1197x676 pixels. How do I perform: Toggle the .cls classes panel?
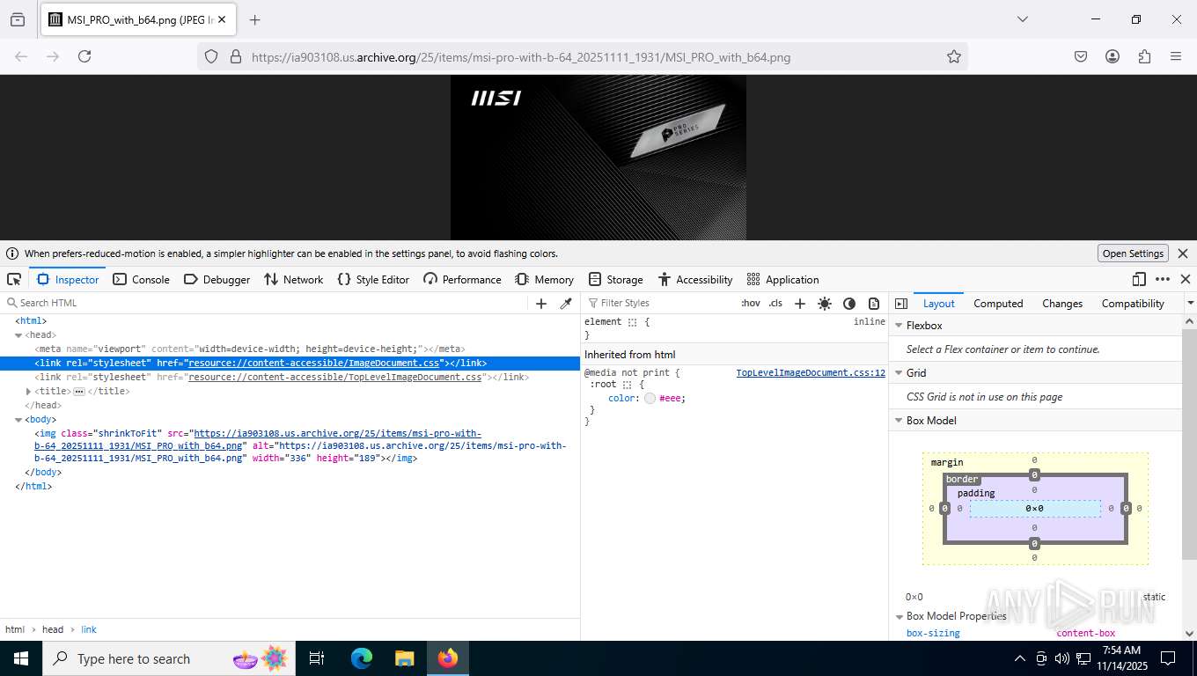click(x=775, y=303)
